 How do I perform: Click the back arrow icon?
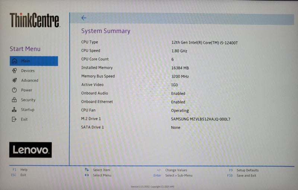(84, 18)
